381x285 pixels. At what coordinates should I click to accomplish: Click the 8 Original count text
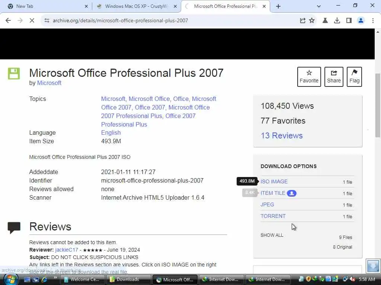point(342,247)
